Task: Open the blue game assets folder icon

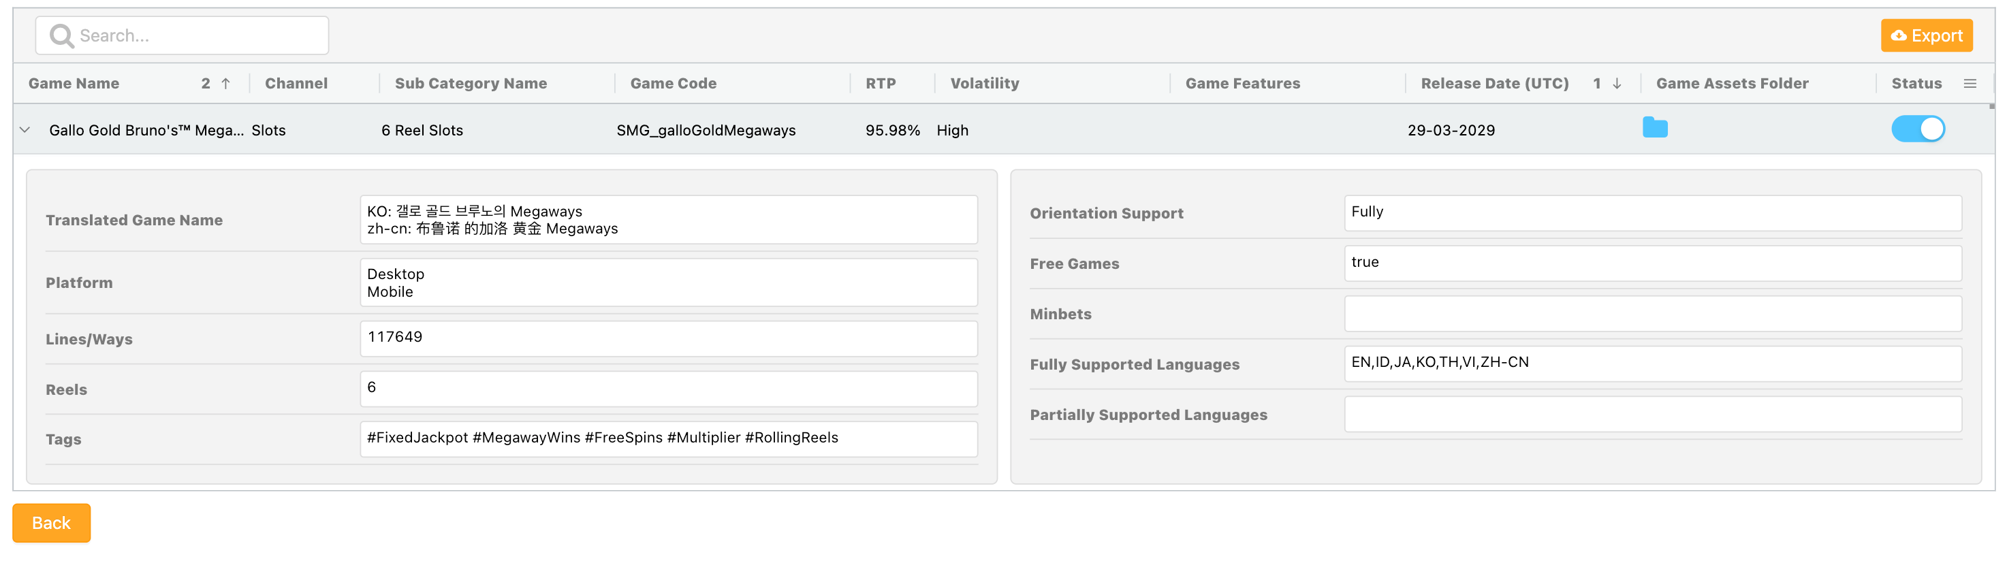Action: click(1654, 129)
